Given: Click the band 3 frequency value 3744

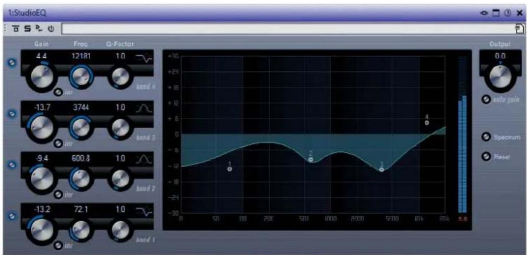Looking at the screenshot, I should tap(81, 108).
